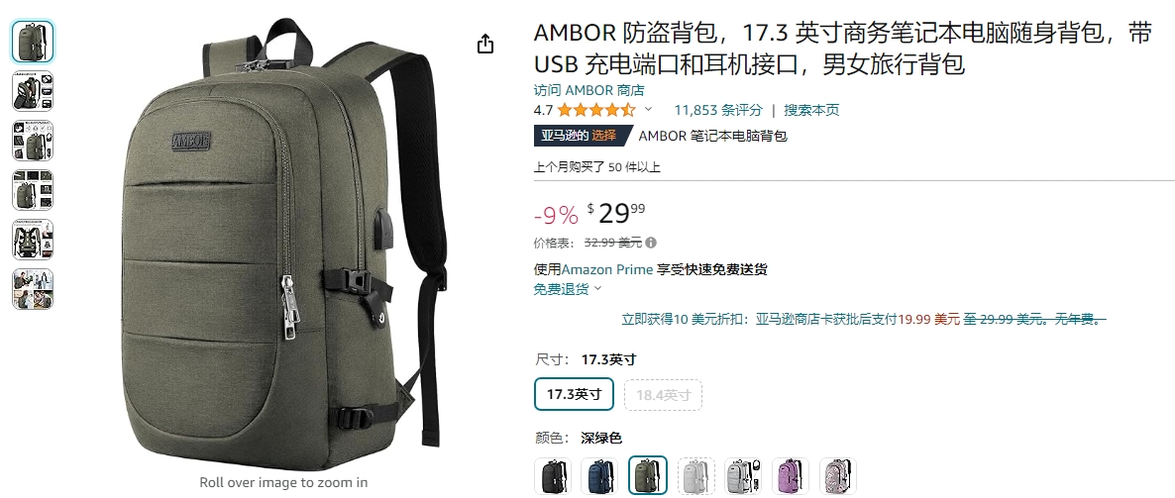Click the Amazon store card discount offer

864,319
